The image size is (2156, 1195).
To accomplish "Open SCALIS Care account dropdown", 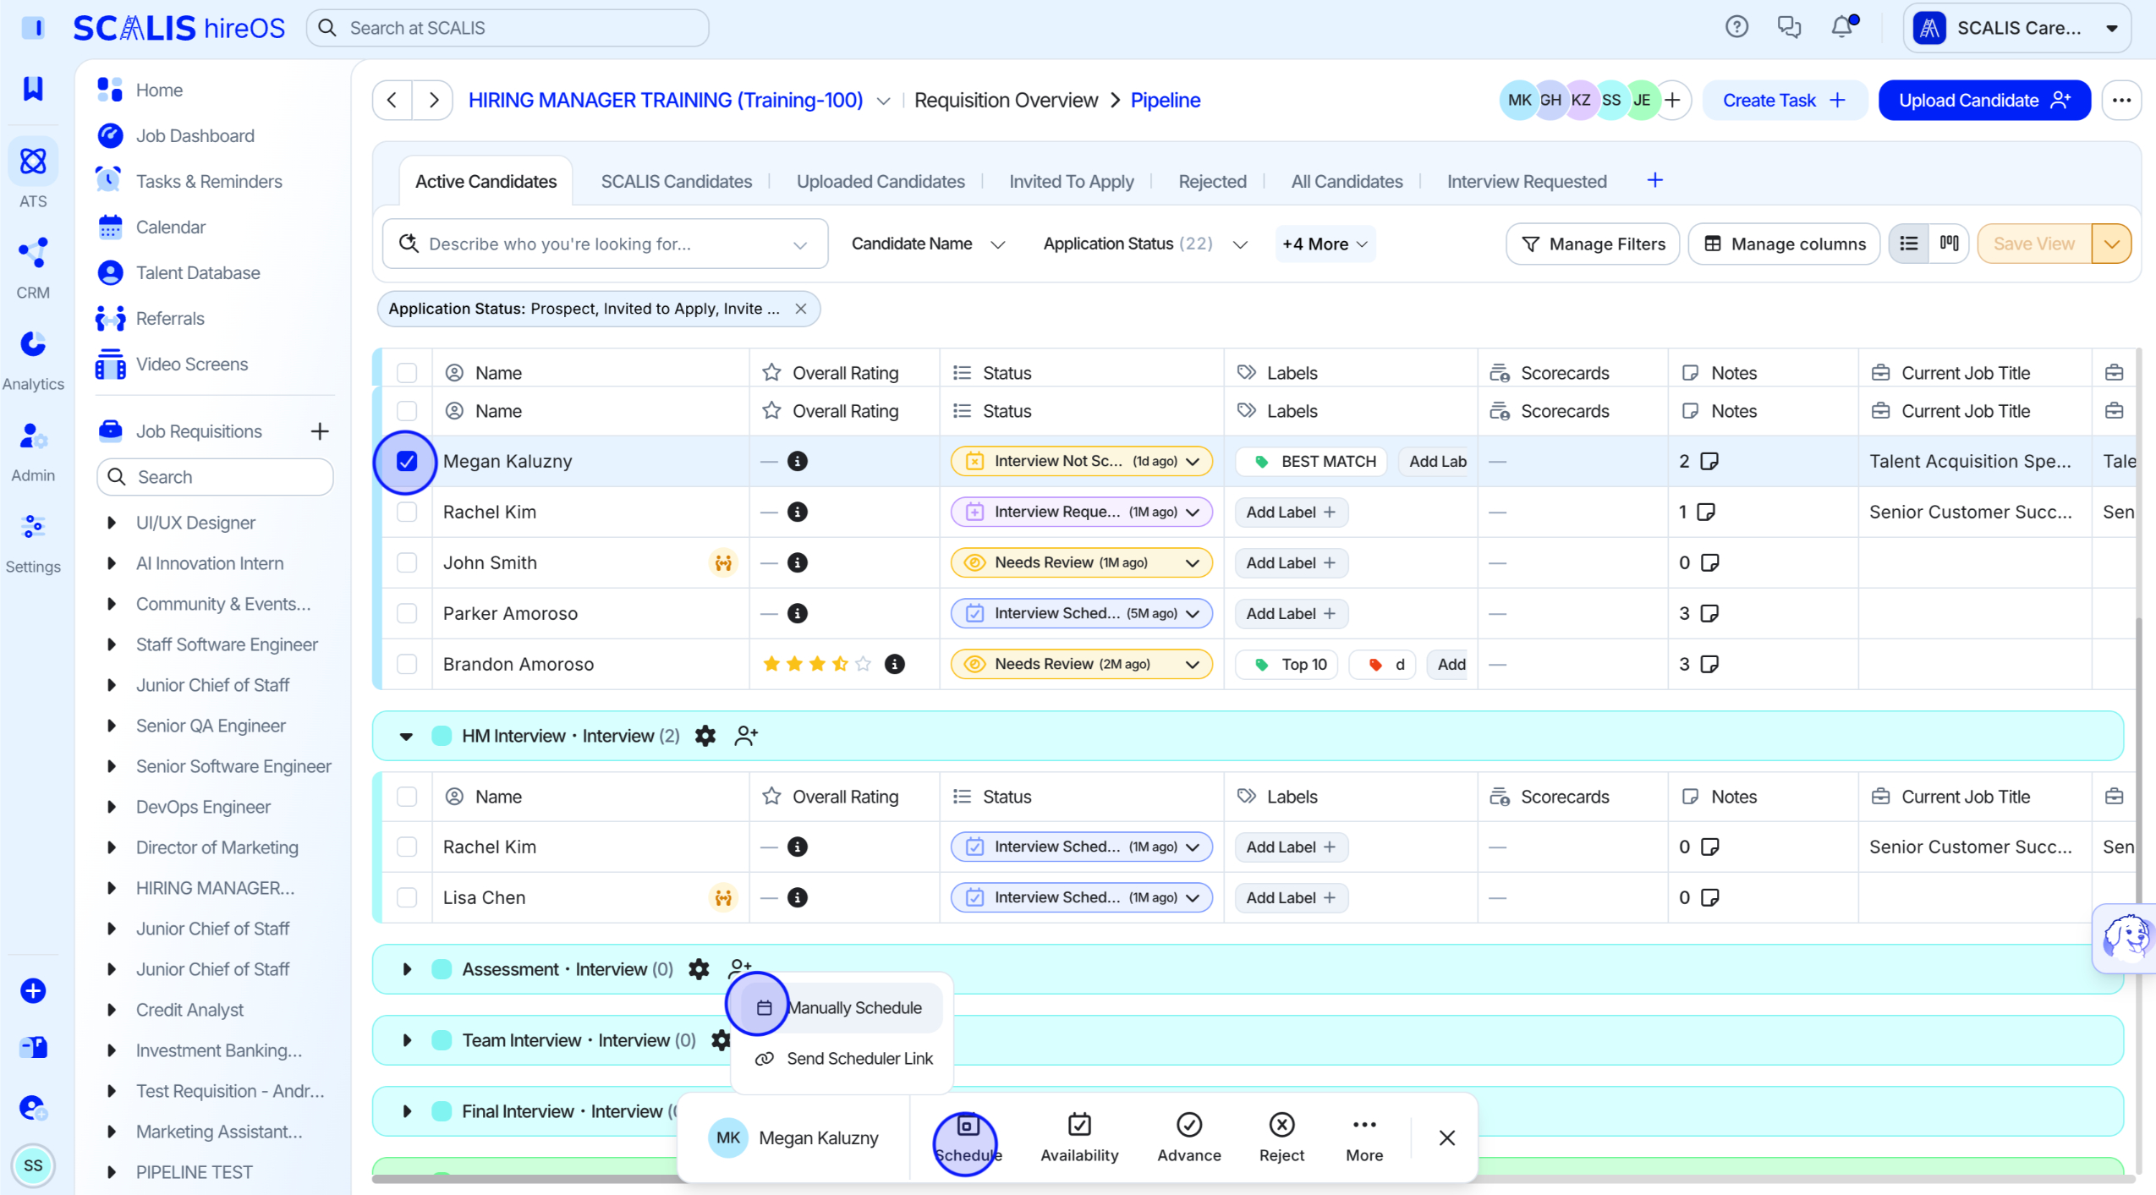I will point(2016,28).
